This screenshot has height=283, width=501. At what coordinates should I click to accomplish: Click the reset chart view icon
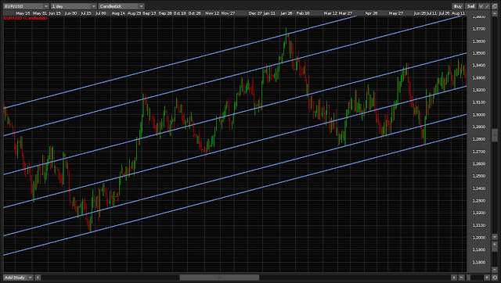tap(495, 278)
